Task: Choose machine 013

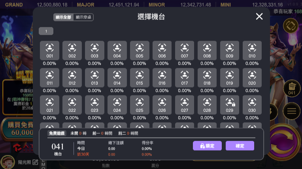Action: [x=94, y=78]
